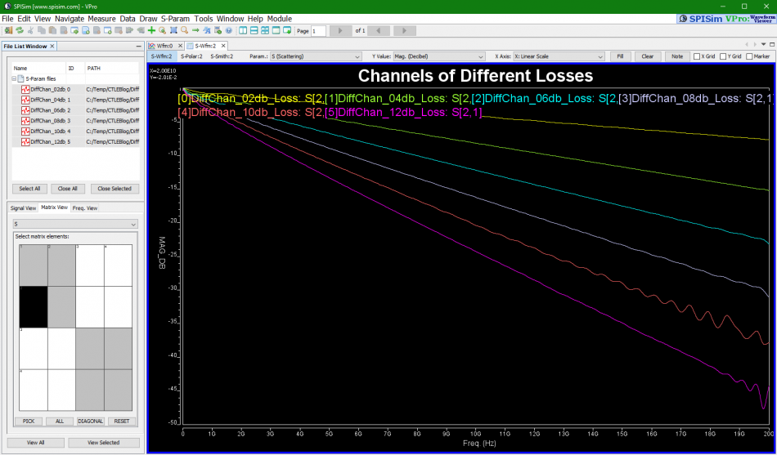Click the green right arrow toolbar icon
The height and width of the screenshot is (455, 777).
pyautogui.click(x=195, y=30)
